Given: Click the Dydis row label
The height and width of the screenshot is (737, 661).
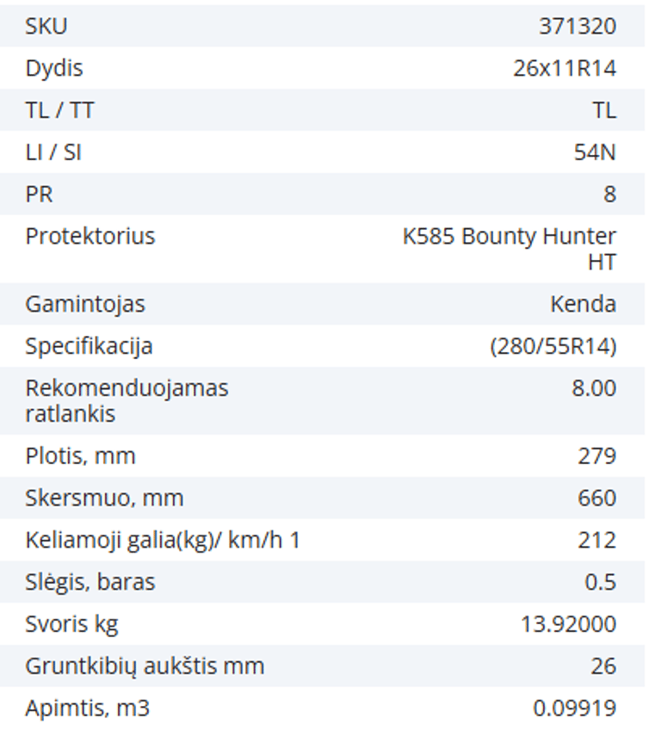Looking at the screenshot, I should tap(54, 69).
